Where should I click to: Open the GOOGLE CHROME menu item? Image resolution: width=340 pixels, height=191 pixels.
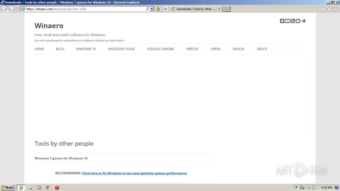[160, 49]
